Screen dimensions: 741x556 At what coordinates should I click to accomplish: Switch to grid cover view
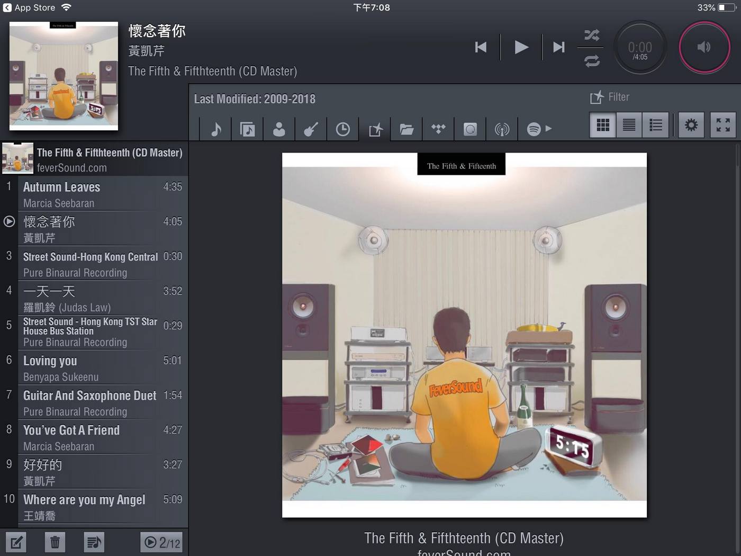(x=603, y=125)
